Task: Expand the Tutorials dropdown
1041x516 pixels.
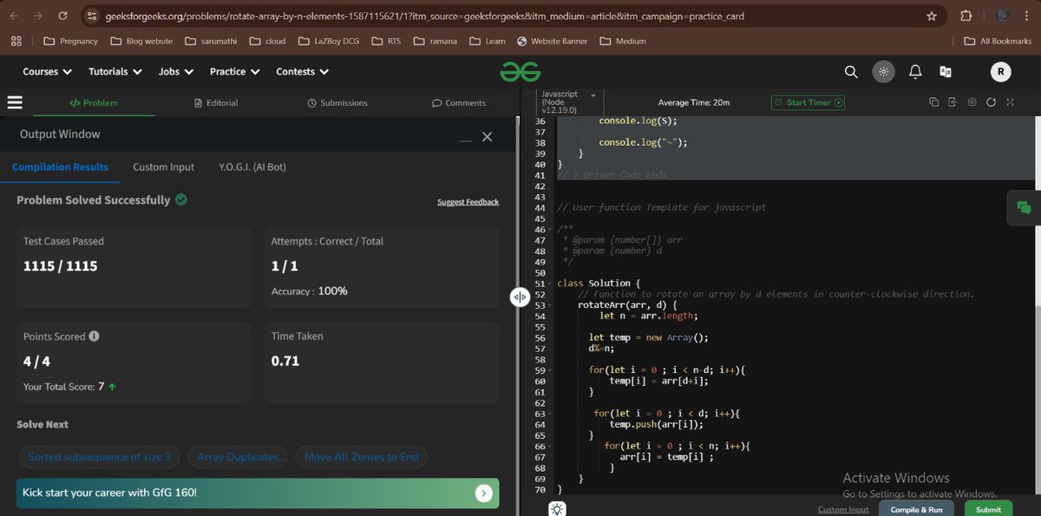Action: pos(114,72)
